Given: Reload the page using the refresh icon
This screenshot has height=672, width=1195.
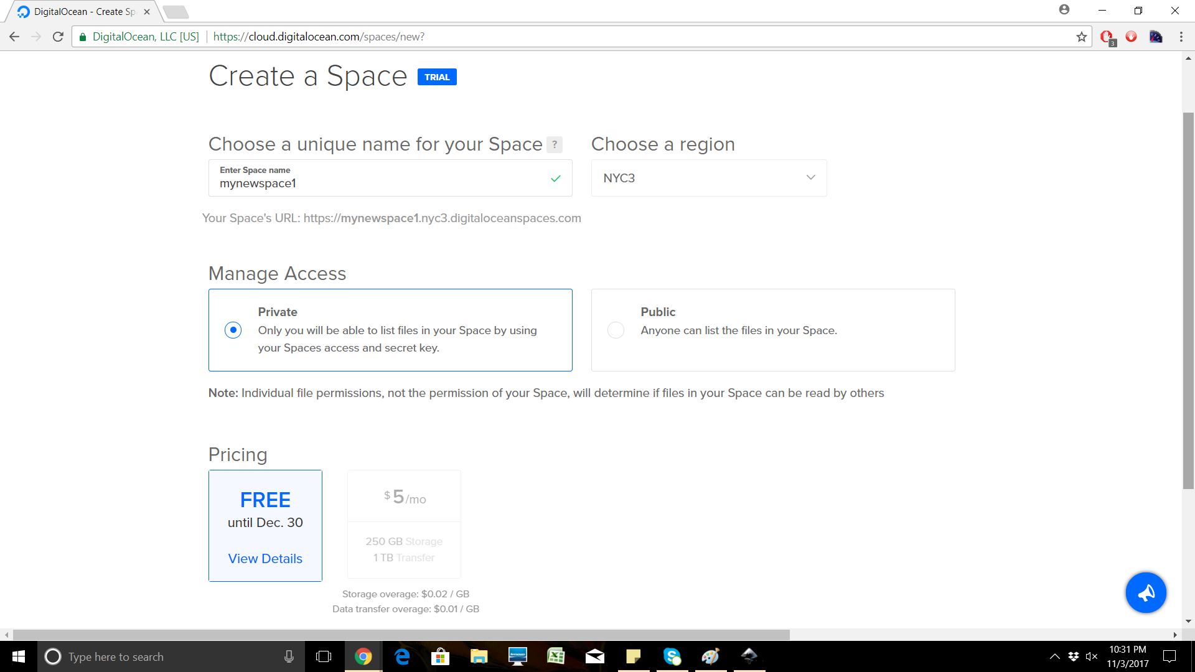Looking at the screenshot, I should click(x=58, y=37).
